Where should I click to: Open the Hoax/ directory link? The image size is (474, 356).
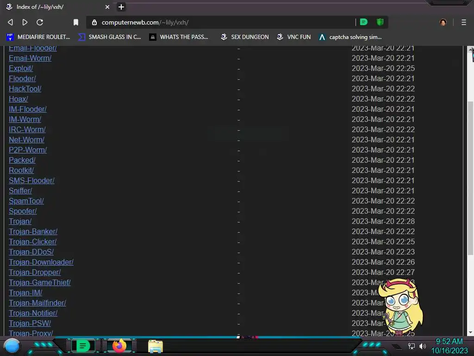(19, 99)
